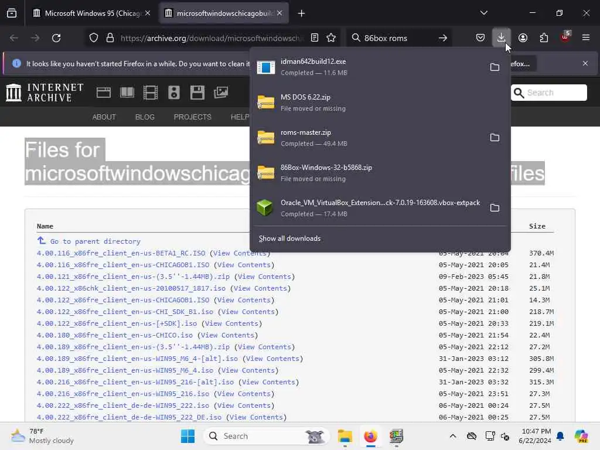Screen dimensions: 600x450
Task: Open 86Box emulator taskbar icon
Action: pyautogui.click(x=396, y=436)
